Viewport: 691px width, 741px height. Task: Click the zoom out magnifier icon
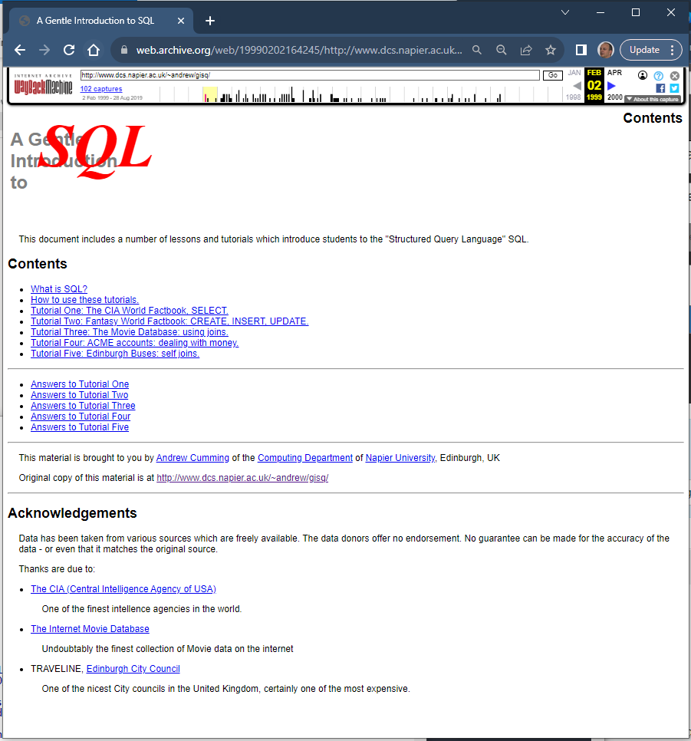pos(501,50)
